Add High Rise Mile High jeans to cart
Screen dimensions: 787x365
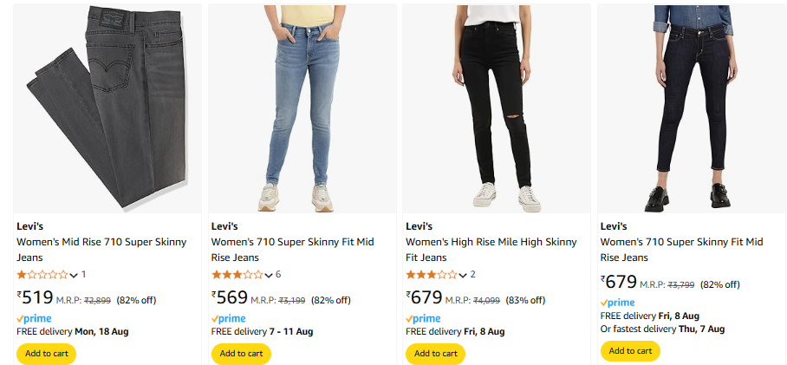point(435,354)
